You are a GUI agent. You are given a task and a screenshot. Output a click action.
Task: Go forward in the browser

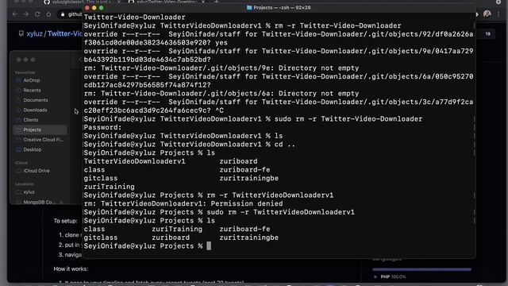pos(26,14)
